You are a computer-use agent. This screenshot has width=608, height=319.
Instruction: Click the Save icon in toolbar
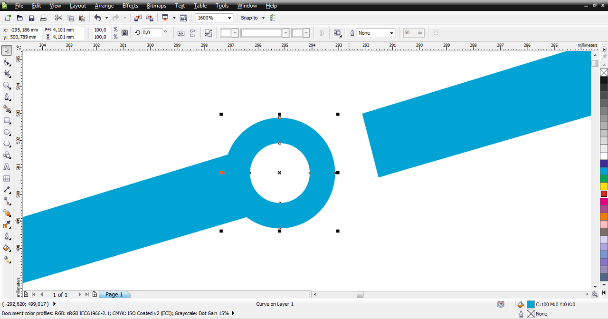(31, 18)
